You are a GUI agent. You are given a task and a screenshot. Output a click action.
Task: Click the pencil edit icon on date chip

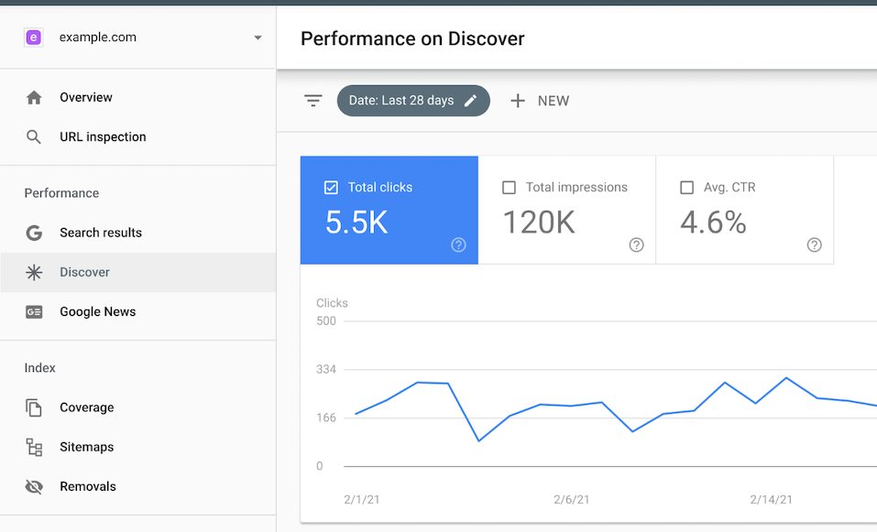(x=471, y=101)
